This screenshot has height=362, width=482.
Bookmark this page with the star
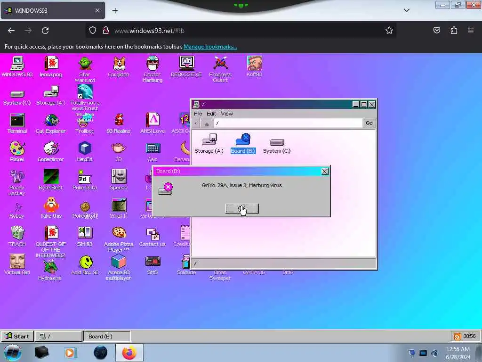(389, 30)
